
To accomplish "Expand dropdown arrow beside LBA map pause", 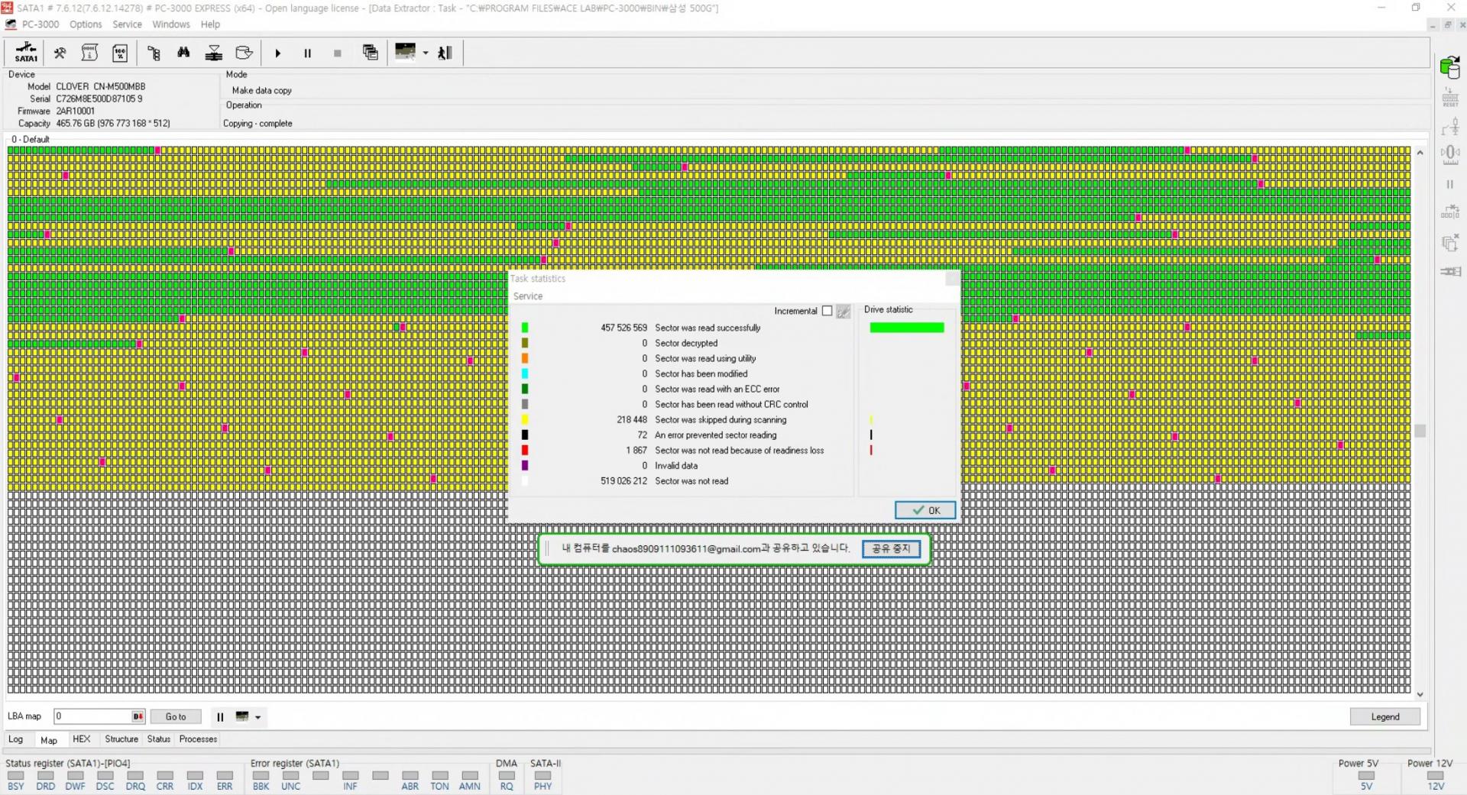I will coord(258,717).
